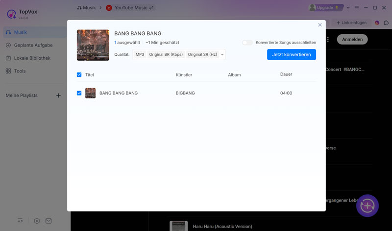Open the Qualität dropdown arrow
This screenshot has width=392, height=231.
coord(222,54)
